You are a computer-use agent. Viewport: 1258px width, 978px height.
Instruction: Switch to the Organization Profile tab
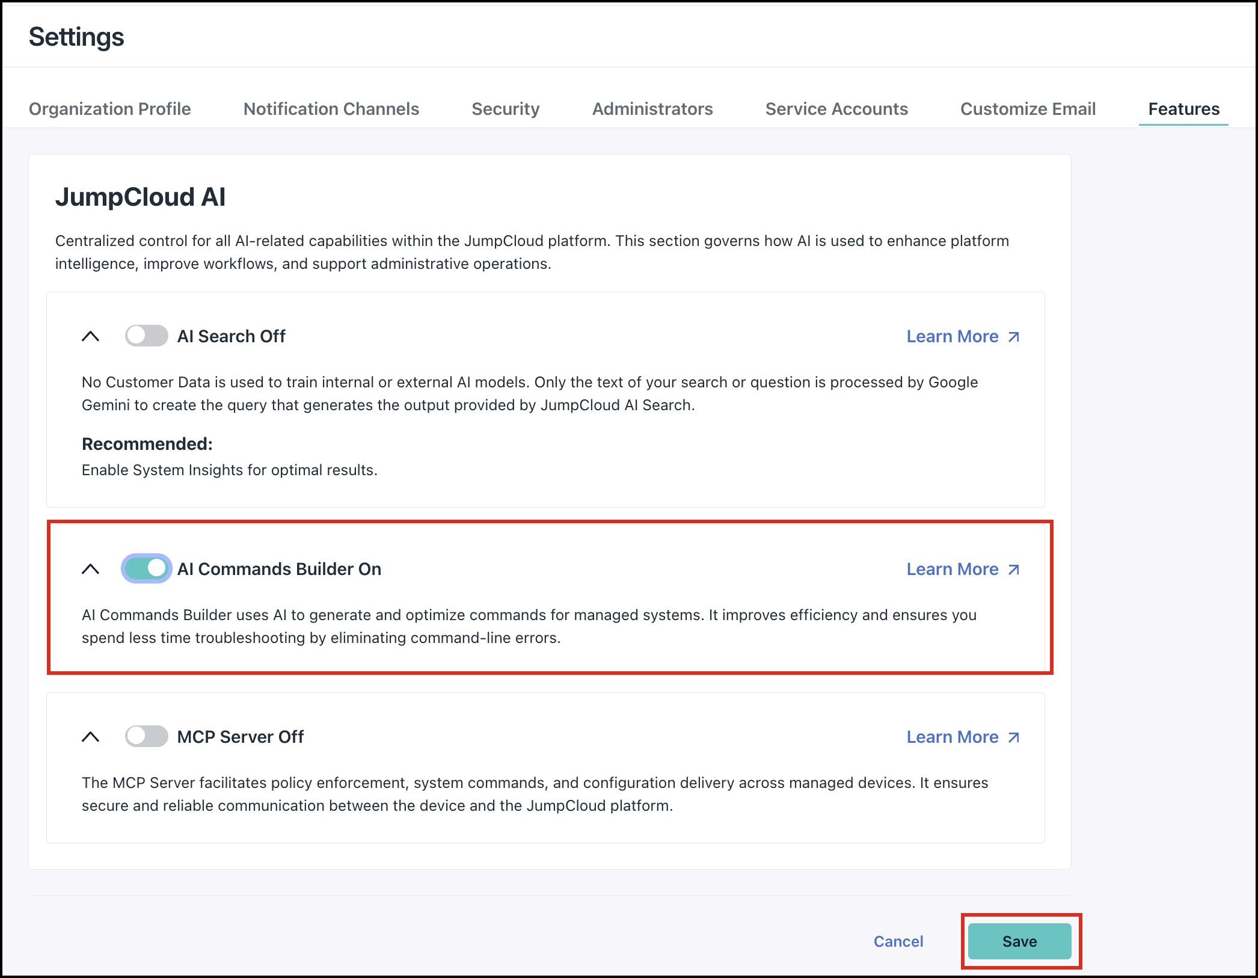[x=109, y=109]
